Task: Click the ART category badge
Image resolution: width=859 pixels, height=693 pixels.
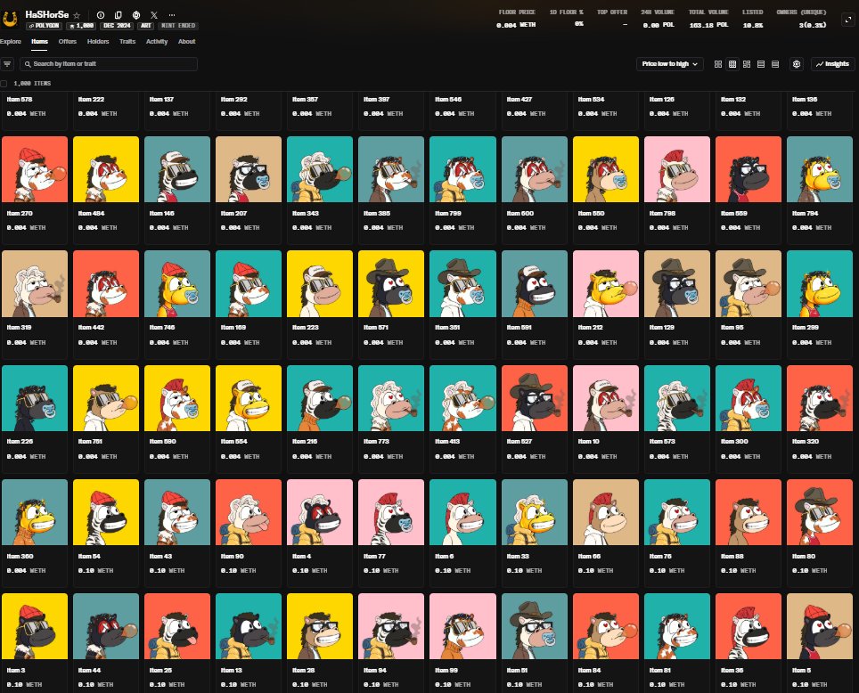Action: click(146, 26)
